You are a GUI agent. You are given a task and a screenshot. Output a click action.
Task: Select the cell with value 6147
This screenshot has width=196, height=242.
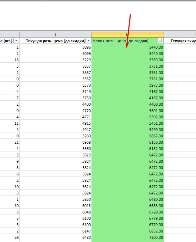pos(56,231)
